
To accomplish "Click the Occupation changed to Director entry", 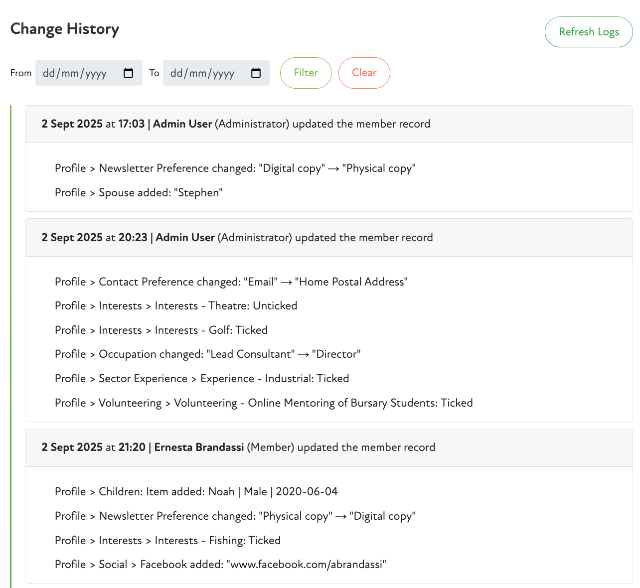I will tap(207, 354).
